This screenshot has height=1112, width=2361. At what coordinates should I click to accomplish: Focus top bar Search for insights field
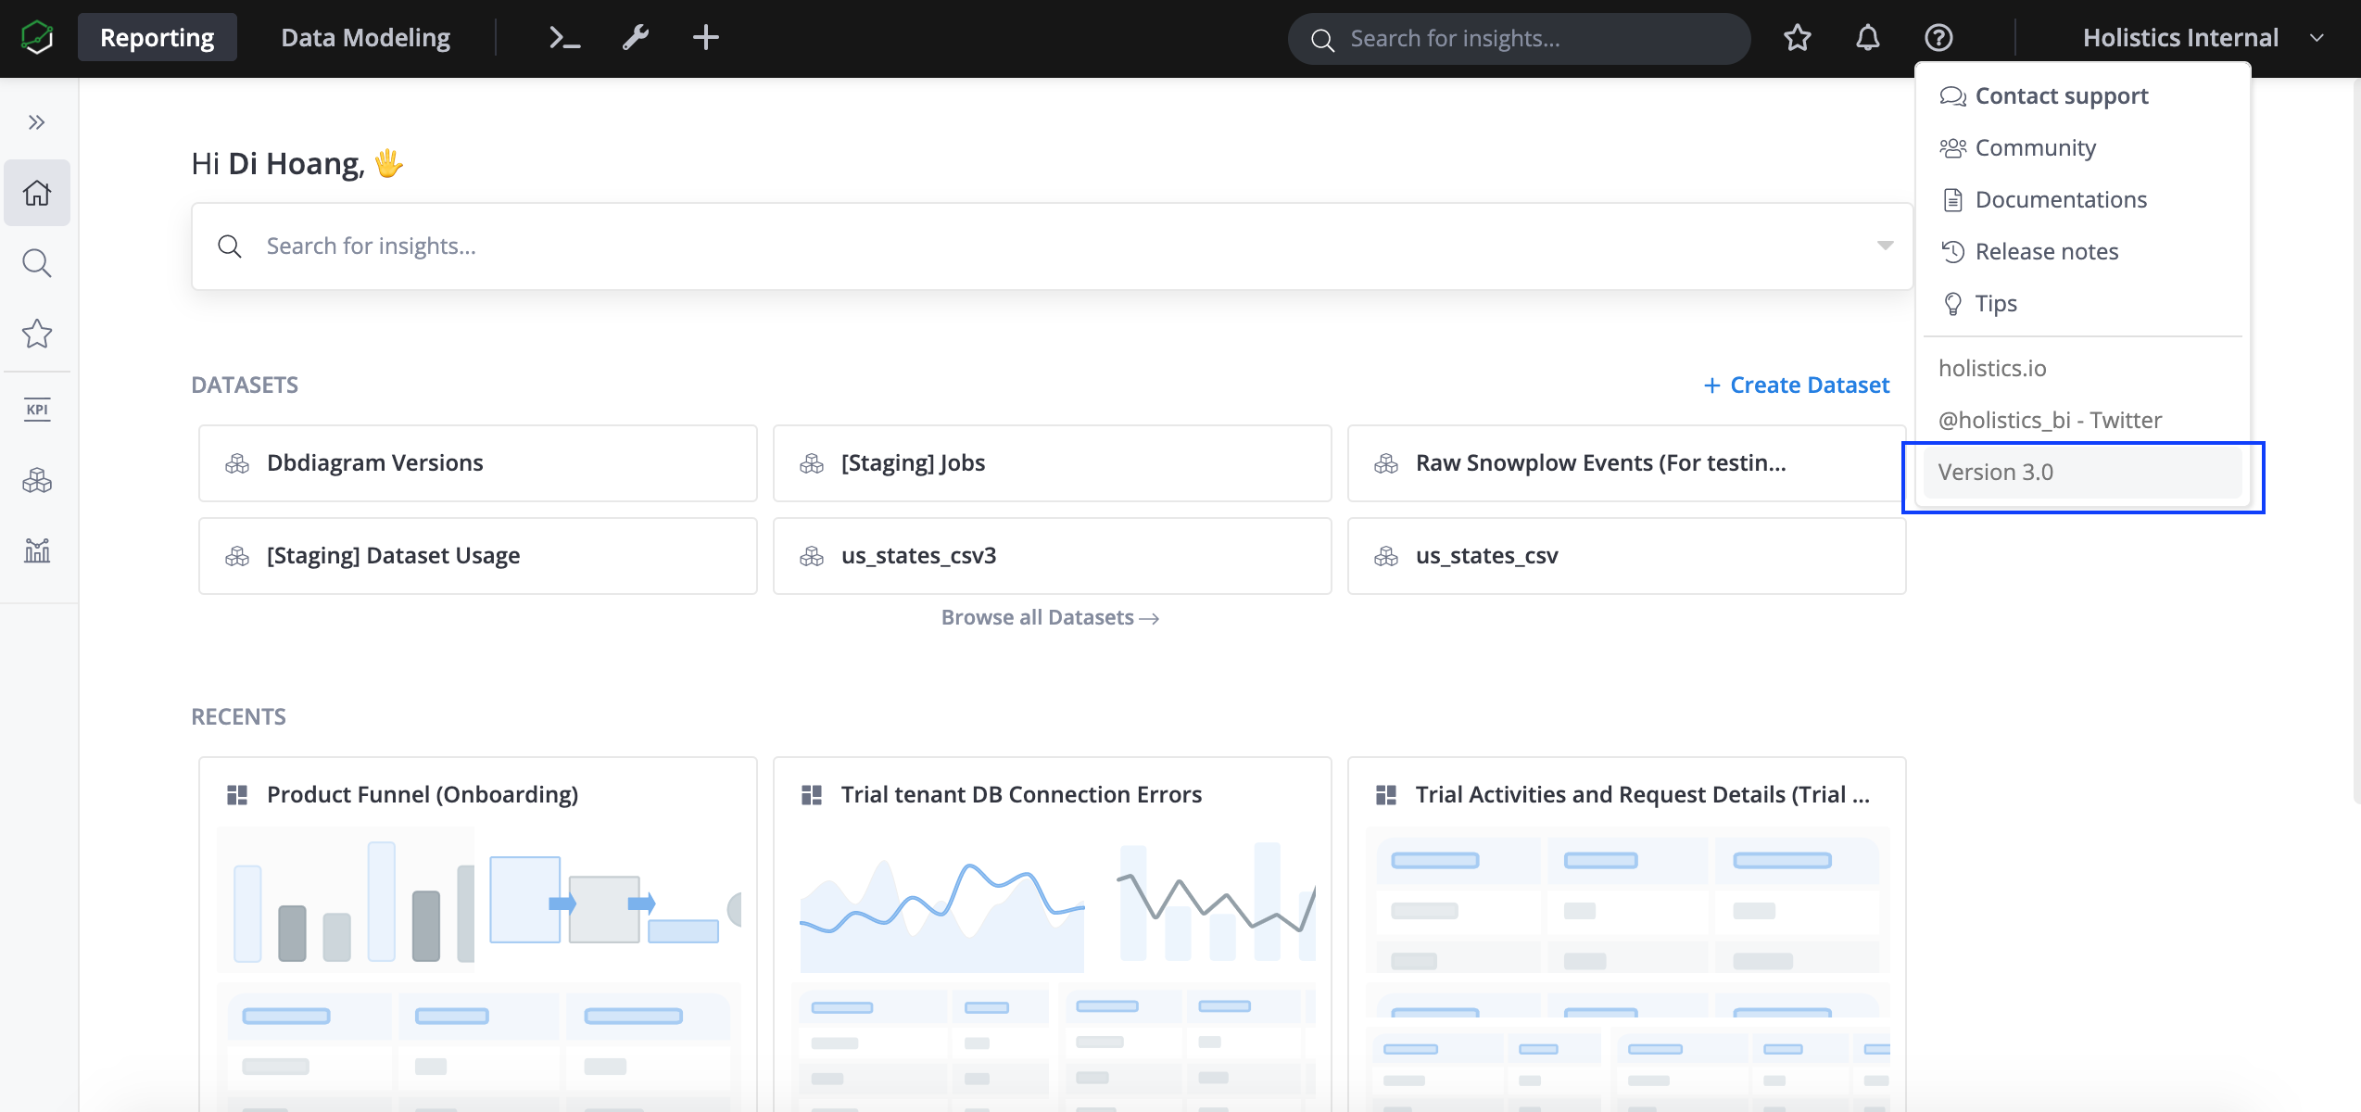1520,39
